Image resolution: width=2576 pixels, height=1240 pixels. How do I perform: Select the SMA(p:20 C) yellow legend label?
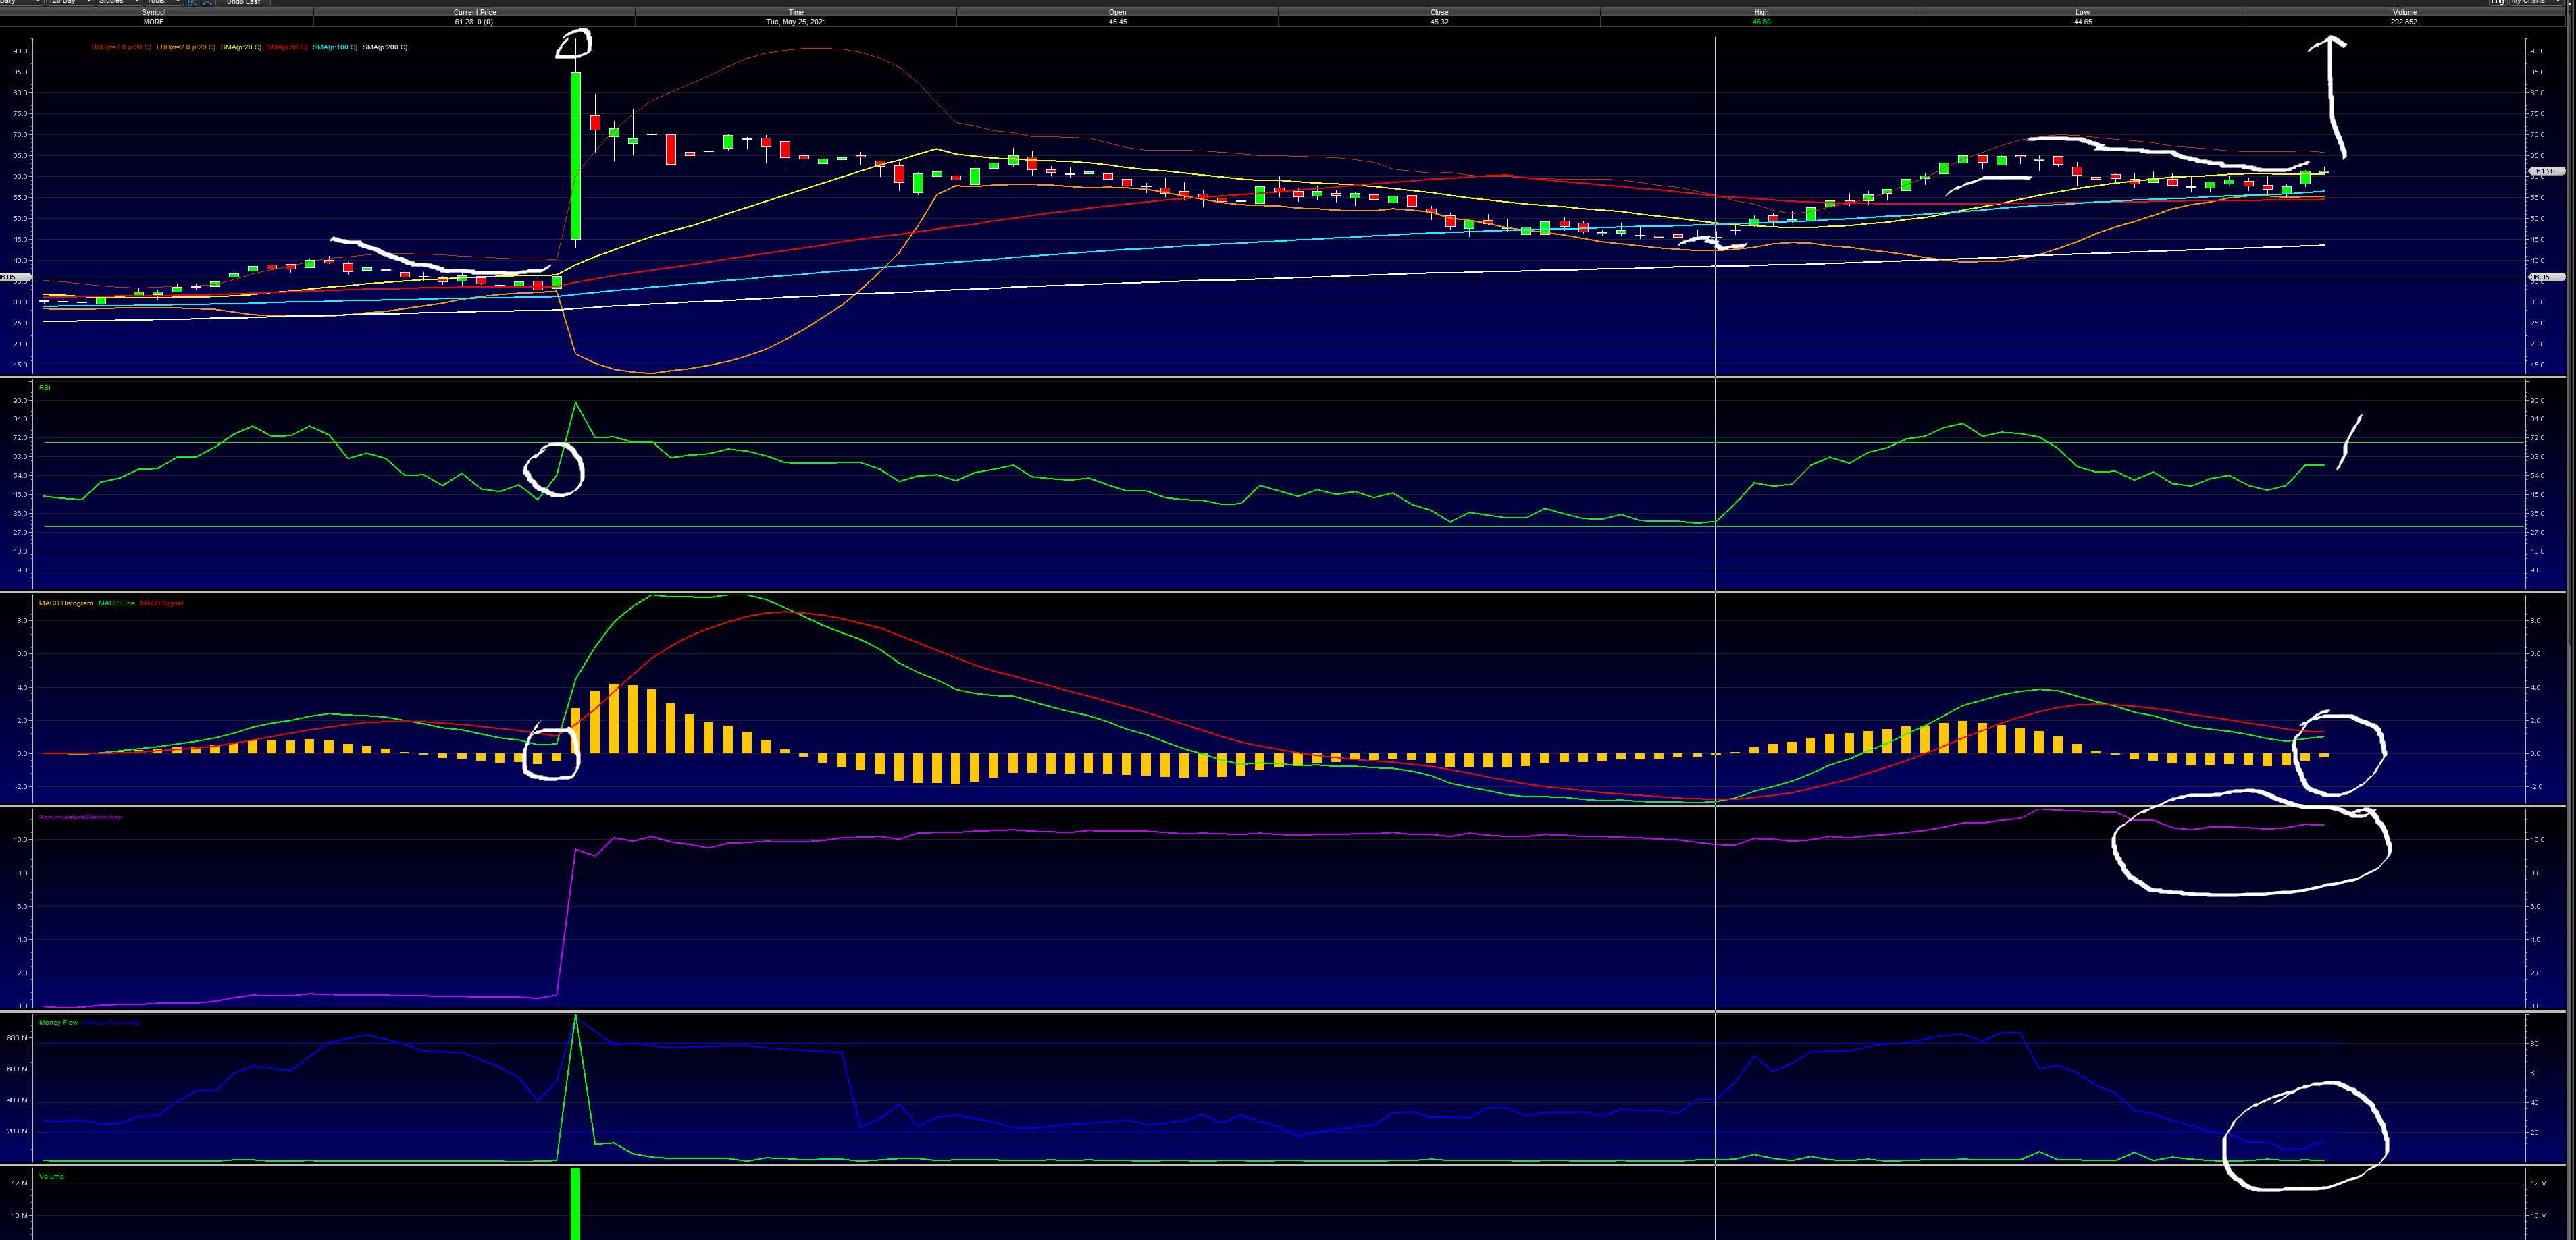click(x=241, y=47)
